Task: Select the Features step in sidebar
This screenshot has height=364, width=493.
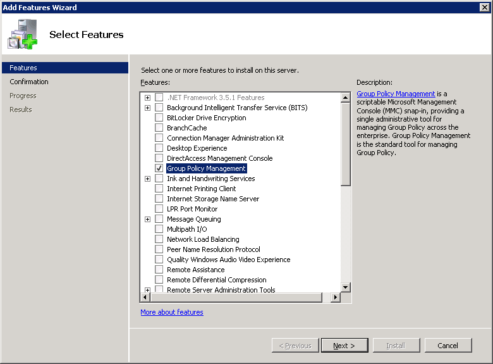Action: coord(65,68)
